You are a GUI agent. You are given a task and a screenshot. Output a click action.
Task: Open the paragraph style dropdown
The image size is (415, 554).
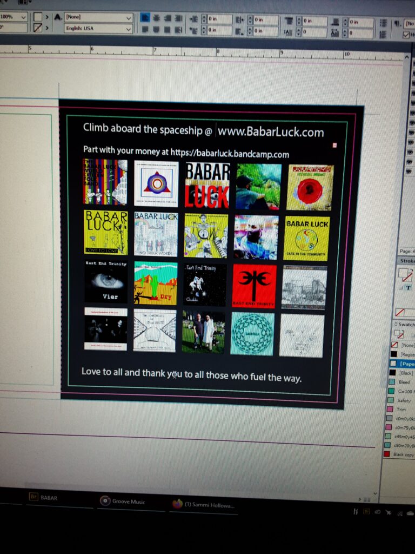410,24
